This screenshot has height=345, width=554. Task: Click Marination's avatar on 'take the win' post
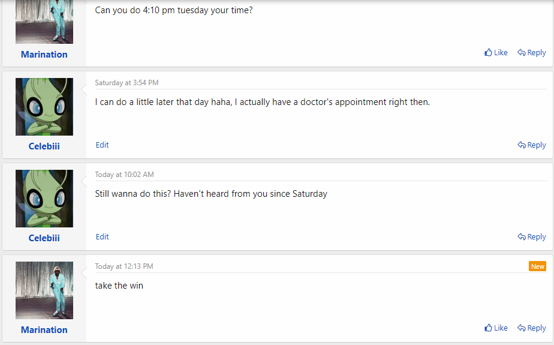coord(44,290)
